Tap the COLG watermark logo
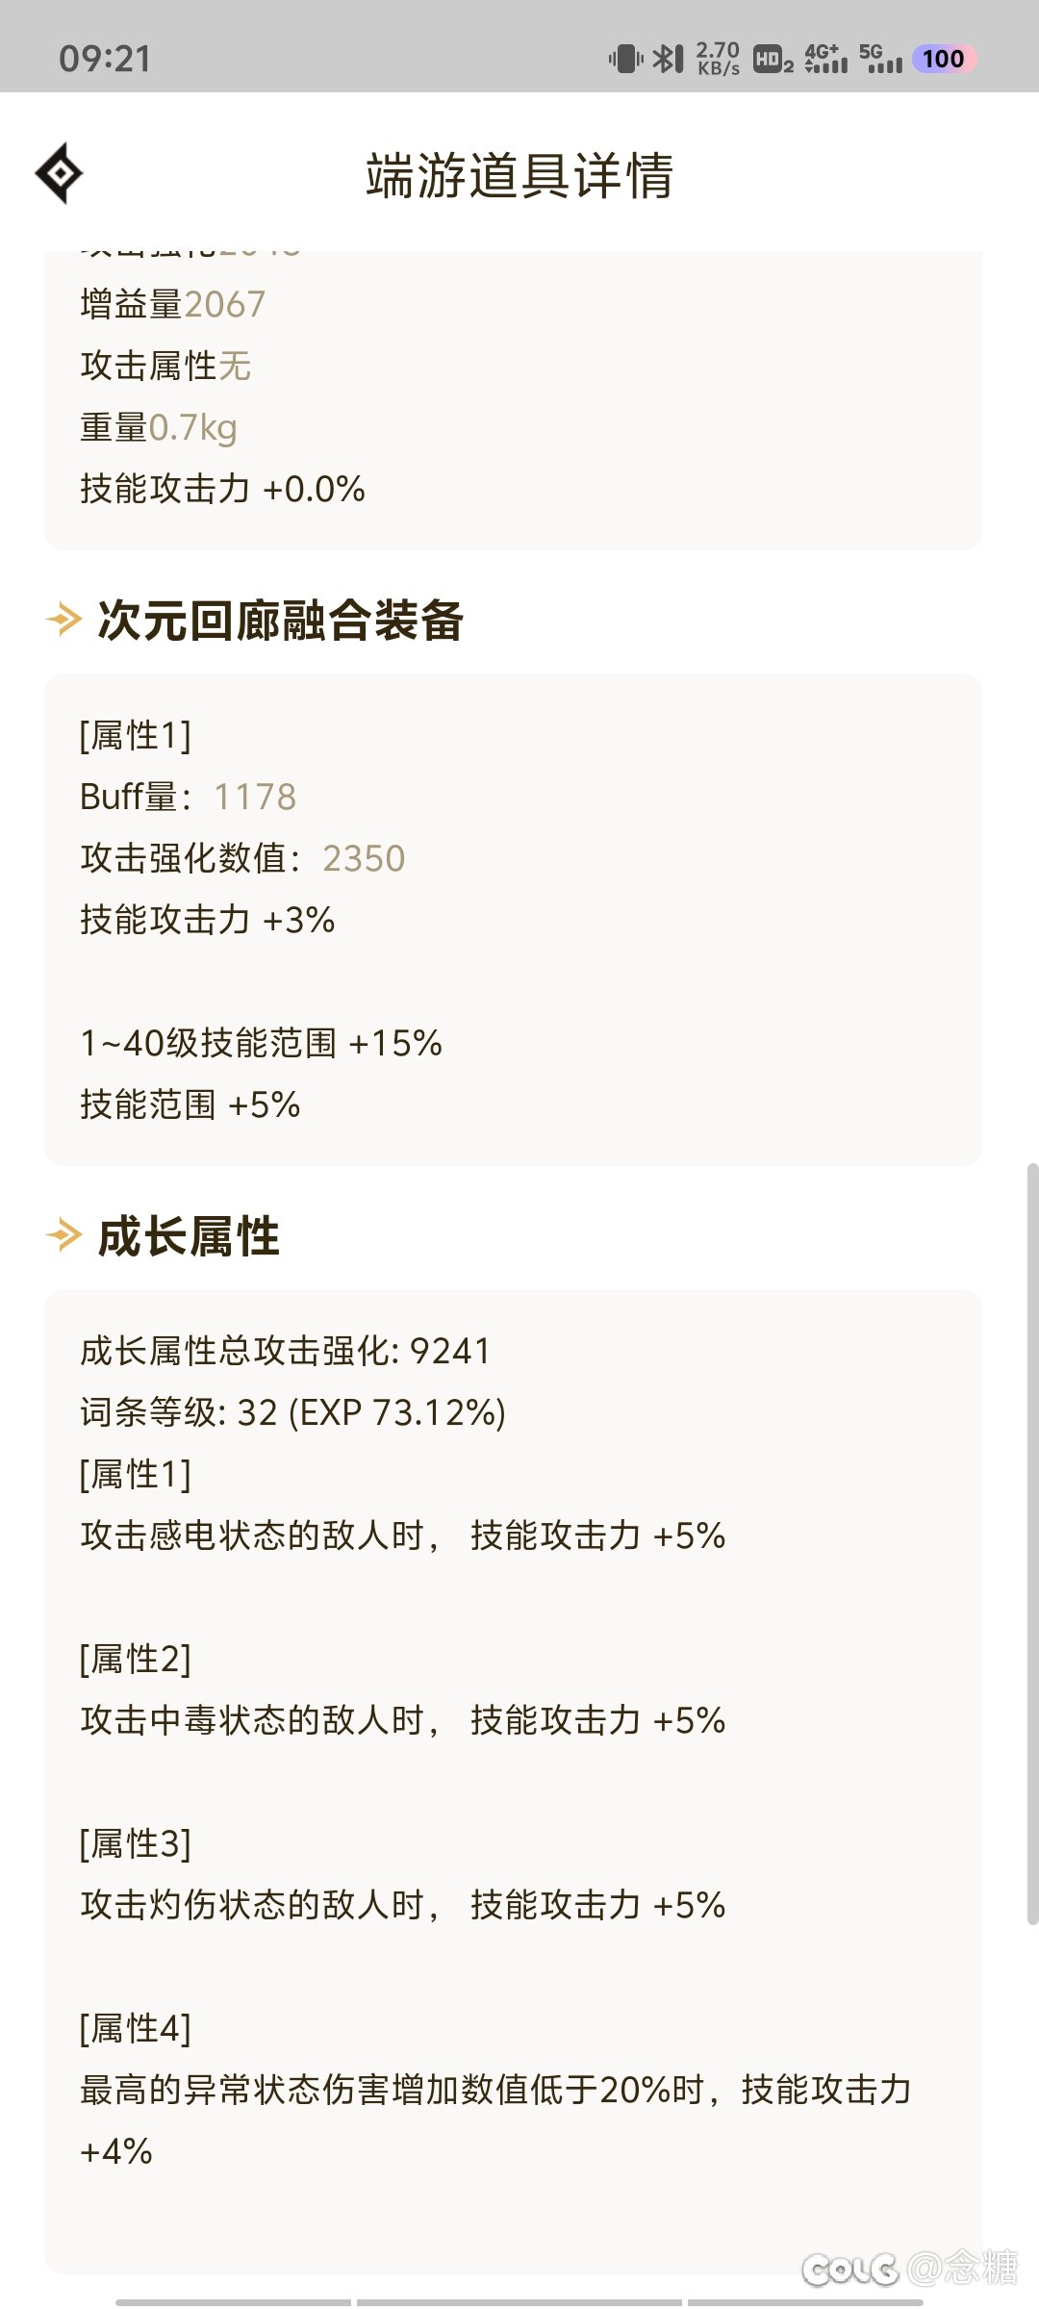Screen dimensions: 1039x2309 [850, 2270]
